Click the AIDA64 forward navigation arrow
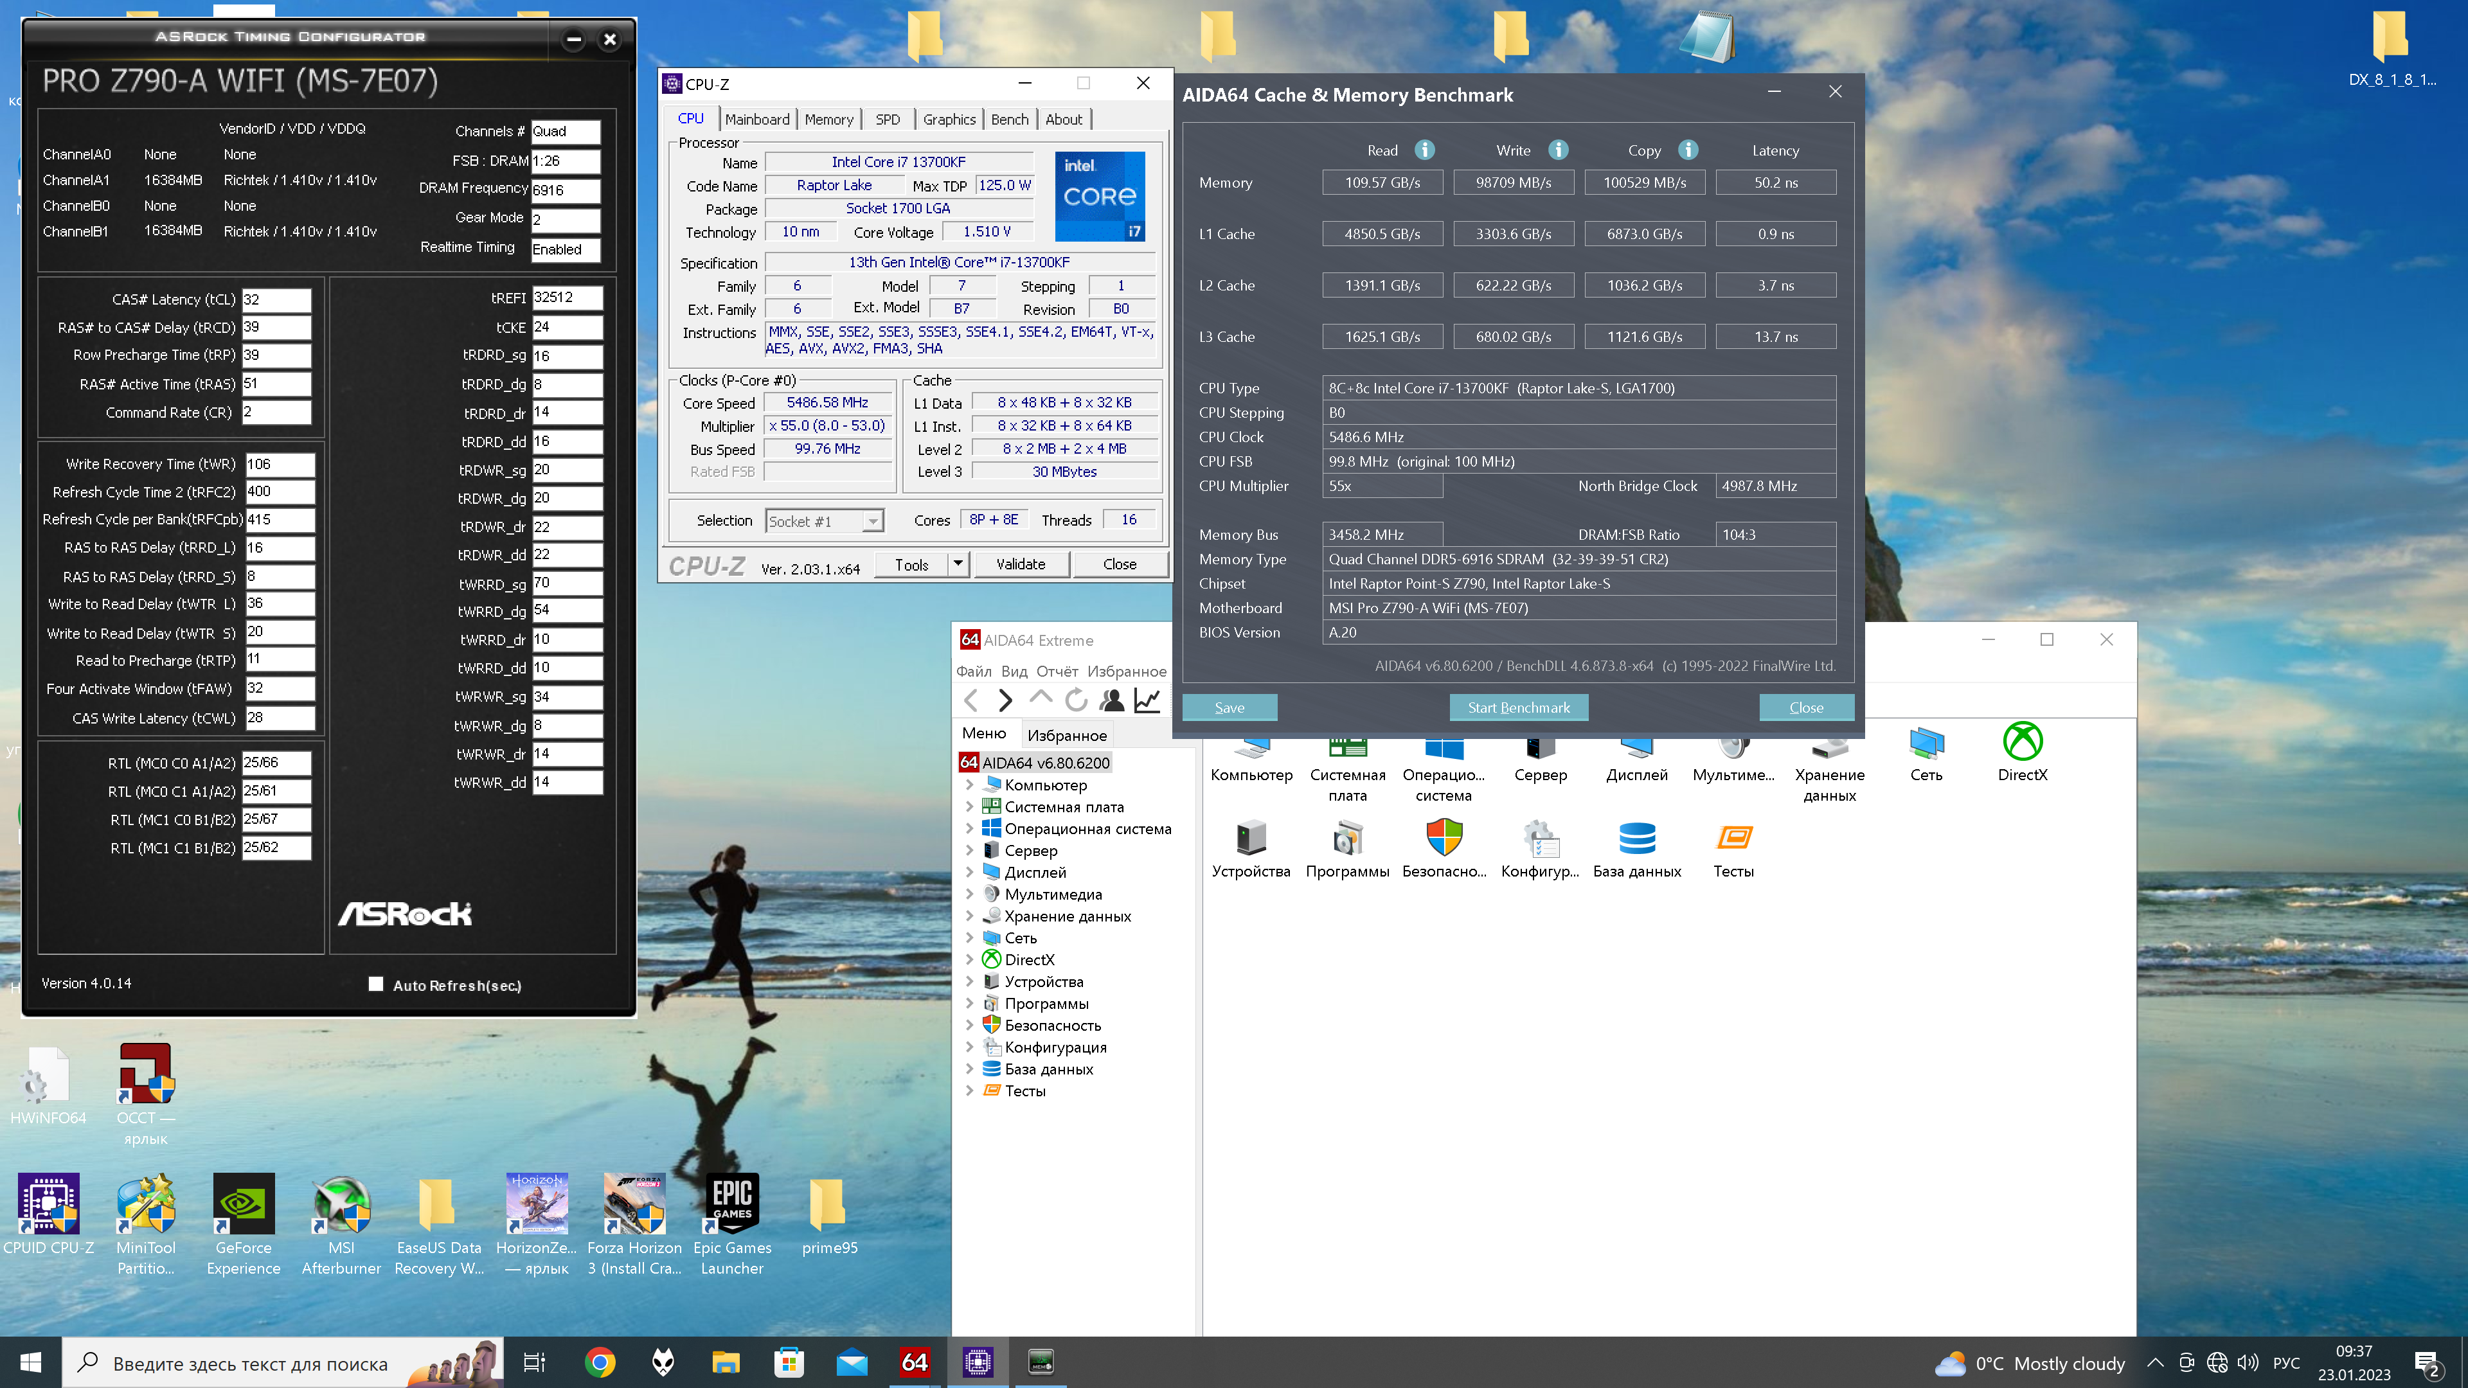The height and width of the screenshot is (1388, 2468). pyautogui.click(x=1005, y=700)
